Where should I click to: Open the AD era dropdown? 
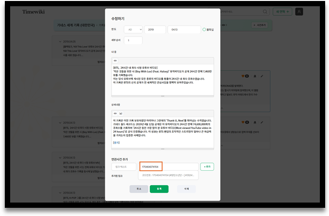click(133, 30)
